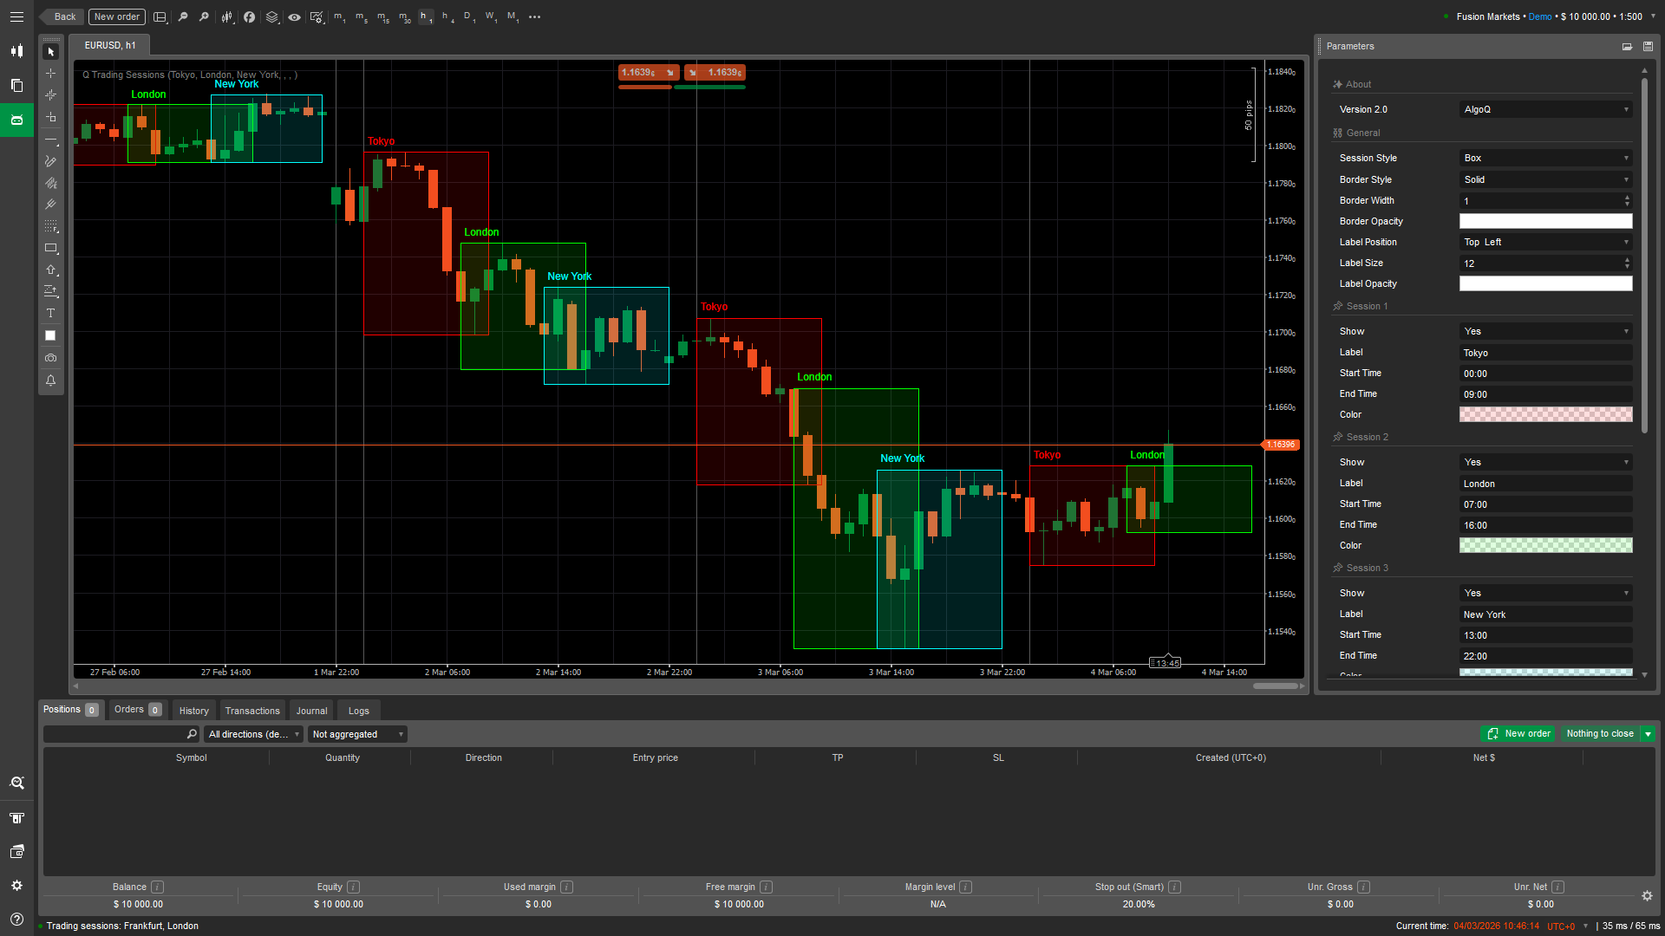Click the New order button

point(115,16)
